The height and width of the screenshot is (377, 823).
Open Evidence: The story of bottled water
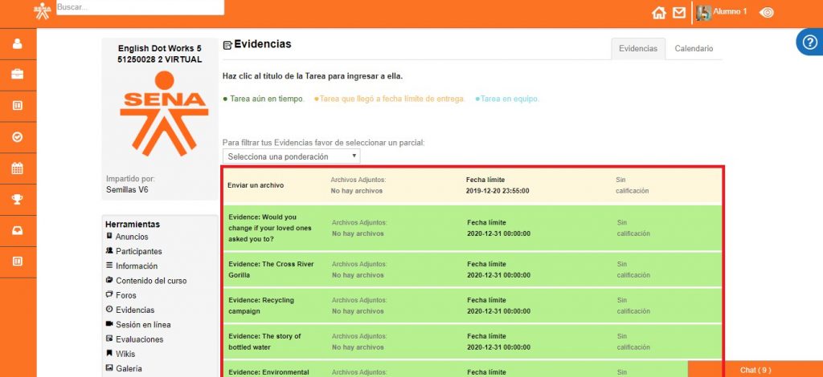coord(264,342)
